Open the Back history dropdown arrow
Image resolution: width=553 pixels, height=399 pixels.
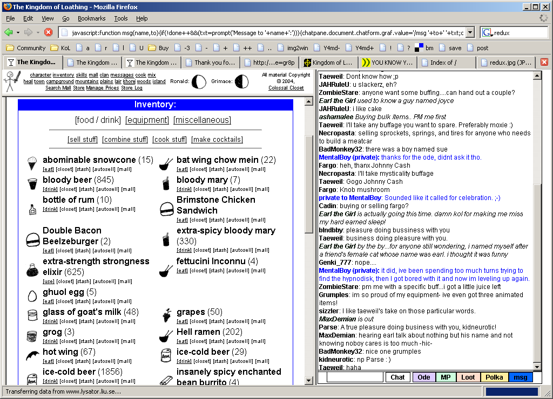18,33
